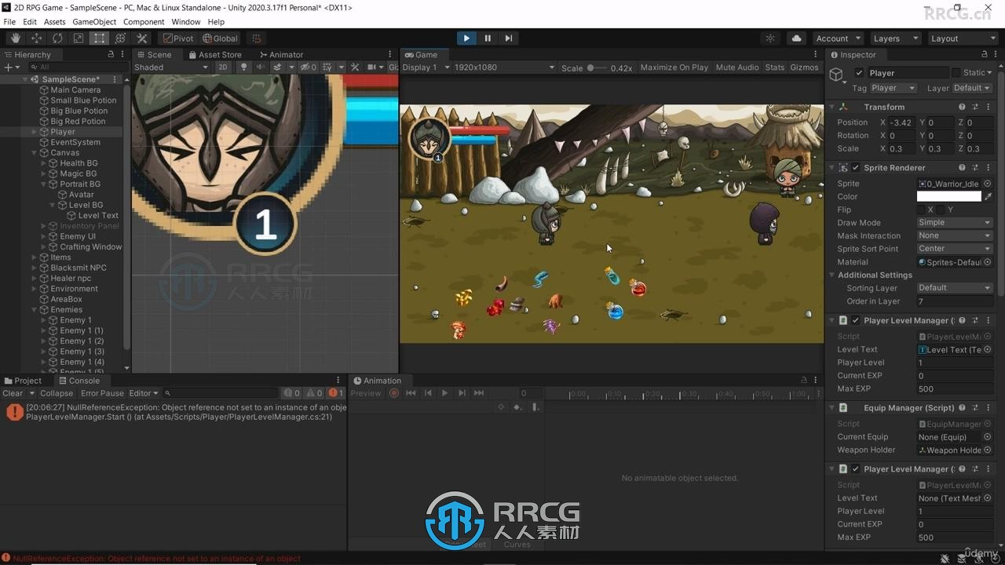This screenshot has width=1005, height=565.
Task: Open Sprite Renderer preset icon
Action: (975, 167)
